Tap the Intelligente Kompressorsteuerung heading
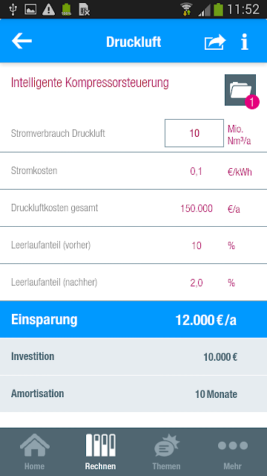267x476 pixels. [90, 83]
